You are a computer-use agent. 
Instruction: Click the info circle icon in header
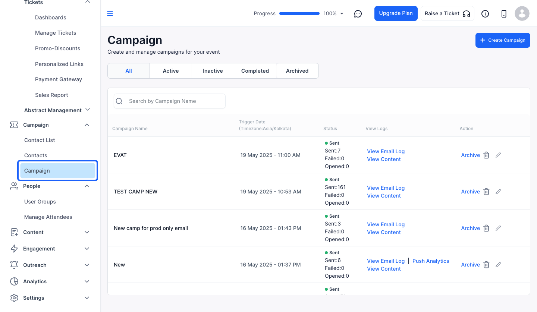click(485, 14)
